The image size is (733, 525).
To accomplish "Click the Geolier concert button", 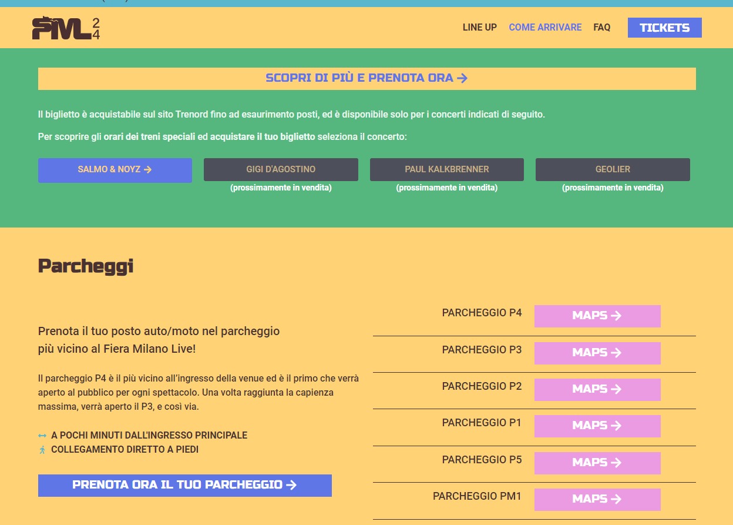I will coord(613,170).
